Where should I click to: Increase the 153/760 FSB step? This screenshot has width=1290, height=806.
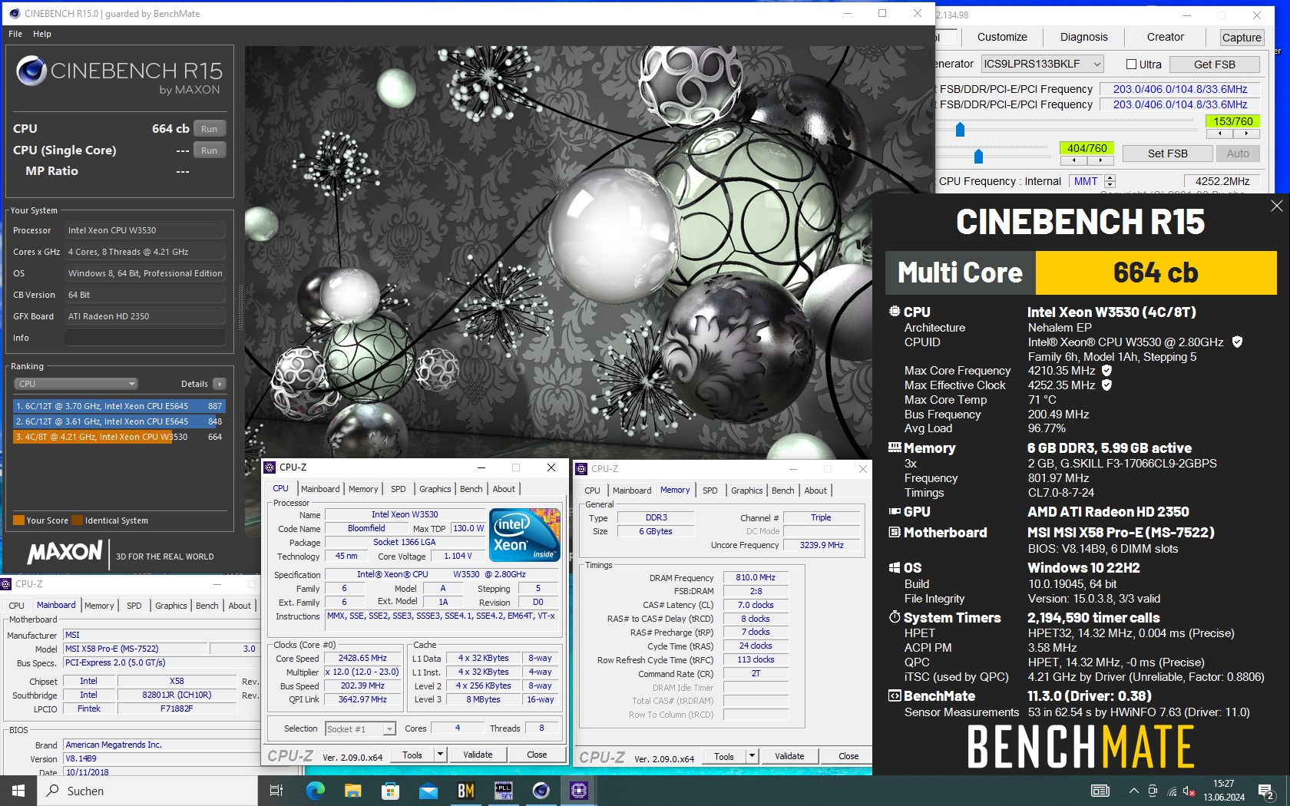click(1246, 134)
